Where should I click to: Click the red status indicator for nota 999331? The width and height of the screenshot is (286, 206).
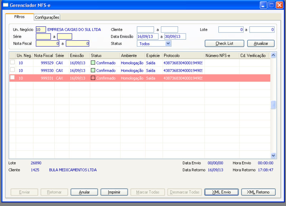(x=93, y=78)
